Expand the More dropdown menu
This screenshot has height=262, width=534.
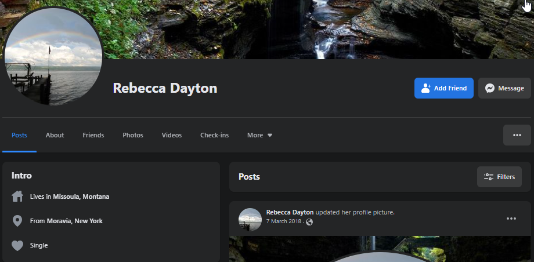click(260, 135)
